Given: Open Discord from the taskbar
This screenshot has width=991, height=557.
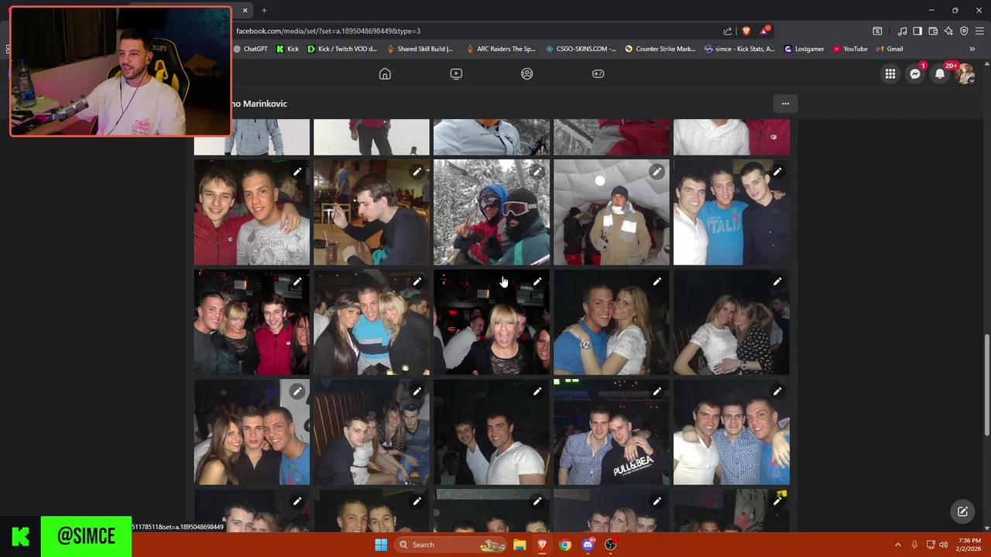Looking at the screenshot, I should [588, 545].
